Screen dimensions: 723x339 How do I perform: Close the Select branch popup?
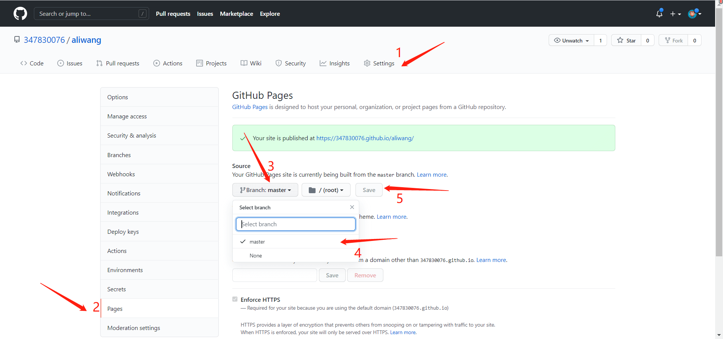pos(352,207)
